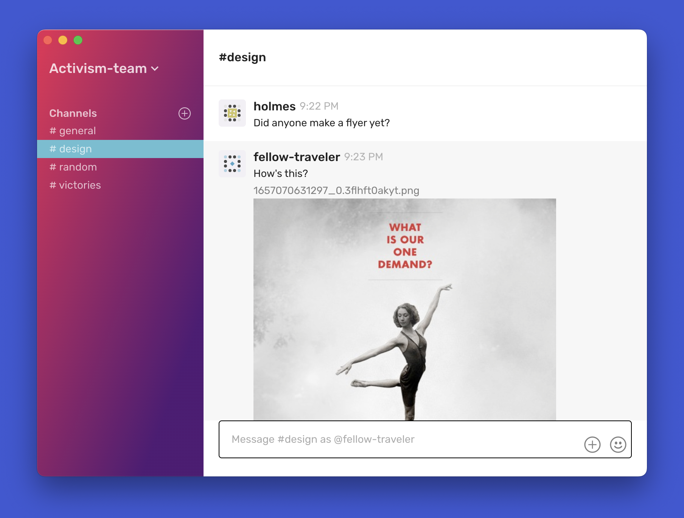Image resolution: width=684 pixels, height=518 pixels.
Task: Select the #random channel
Action: pos(74,167)
